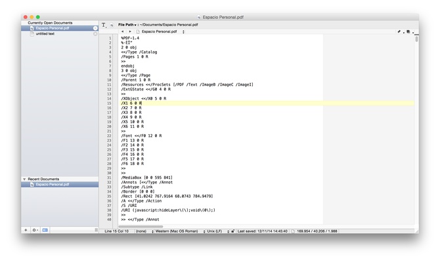Select Espacio Personal.pdf under Recent Documents
440x262 pixels.
point(60,185)
